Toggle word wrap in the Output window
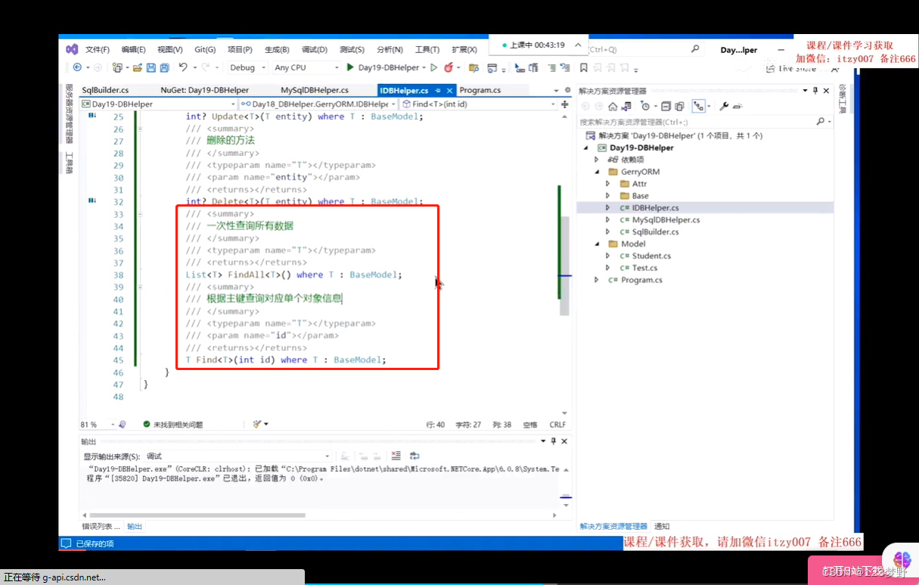919x585 pixels. pos(414,456)
